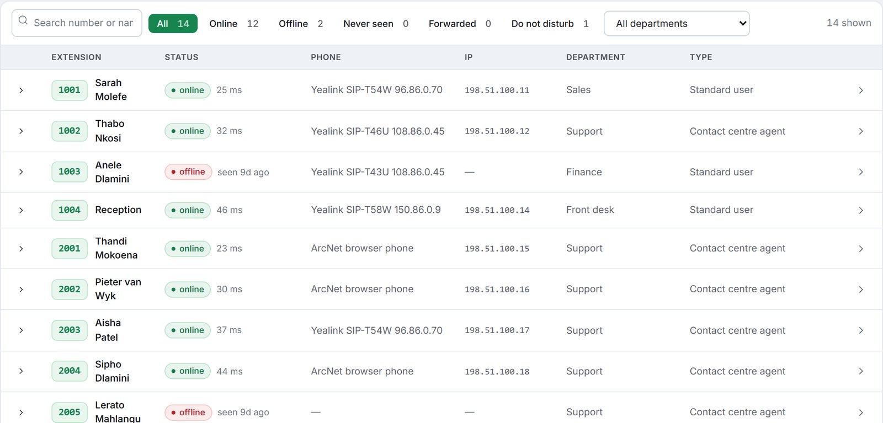Focus the search number or name field

[77, 23]
